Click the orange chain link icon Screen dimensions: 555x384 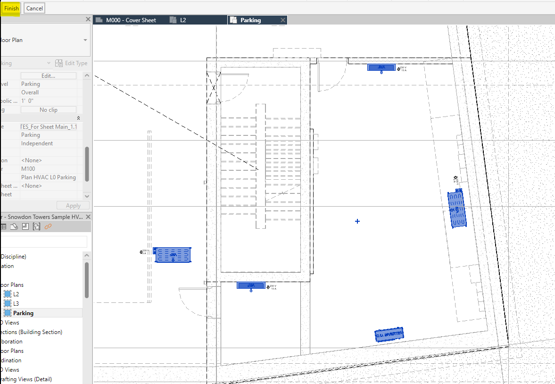[x=48, y=226]
